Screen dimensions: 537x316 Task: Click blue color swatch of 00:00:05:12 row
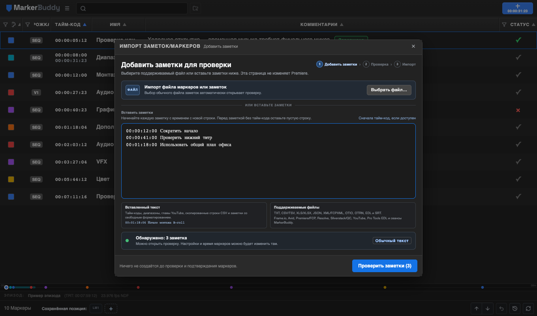click(x=11, y=40)
